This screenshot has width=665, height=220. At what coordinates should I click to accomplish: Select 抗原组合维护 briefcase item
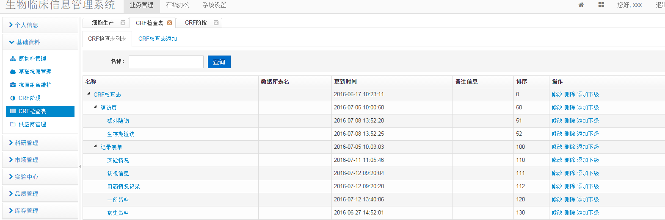click(x=35, y=85)
